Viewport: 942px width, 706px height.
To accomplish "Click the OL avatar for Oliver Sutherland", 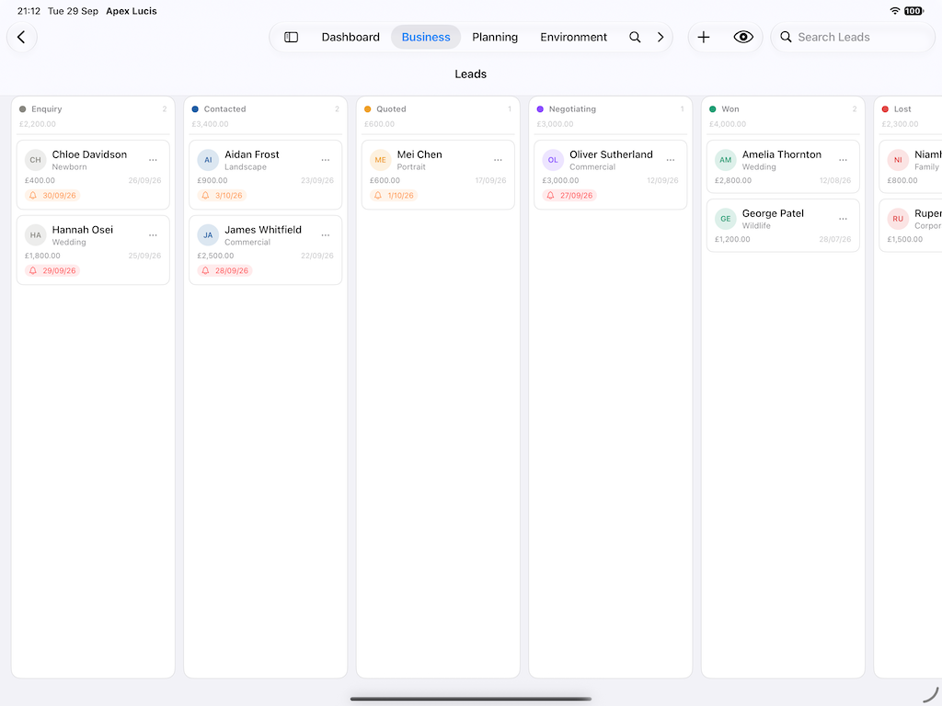I will pos(553,160).
